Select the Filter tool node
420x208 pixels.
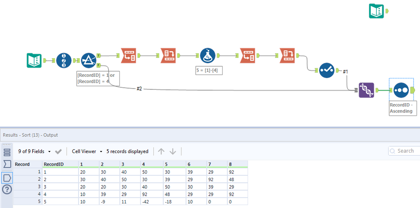tap(88, 61)
